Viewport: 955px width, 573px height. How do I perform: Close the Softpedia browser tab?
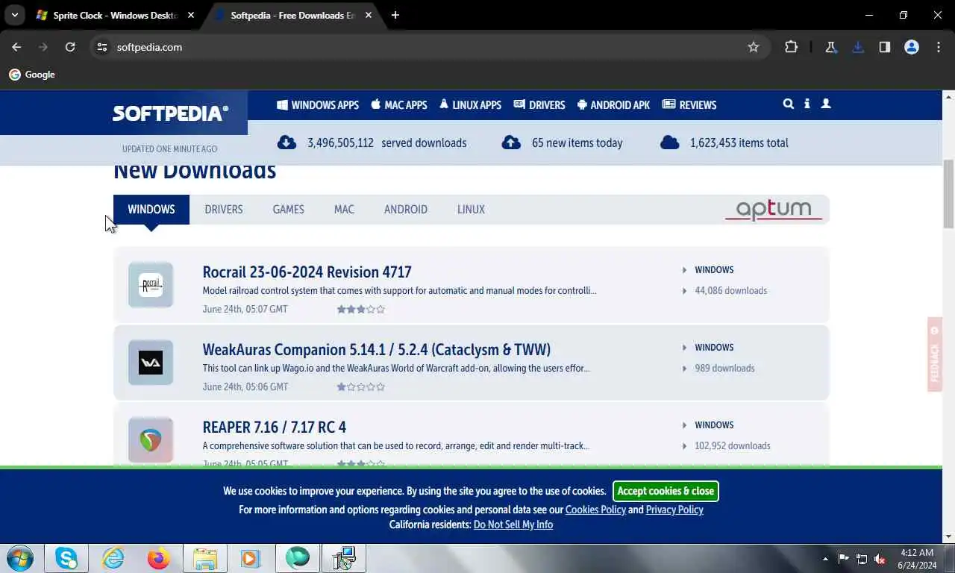(x=369, y=15)
